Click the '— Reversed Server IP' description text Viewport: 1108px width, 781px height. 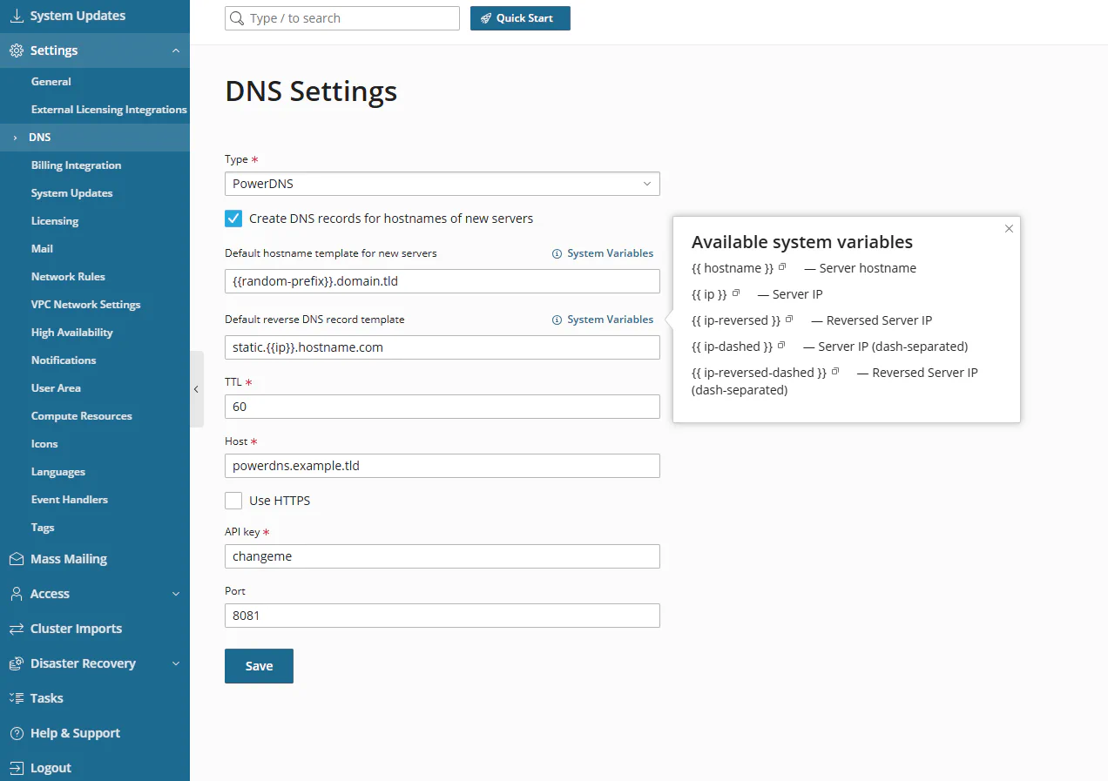pyautogui.click(x=871, y=320)
